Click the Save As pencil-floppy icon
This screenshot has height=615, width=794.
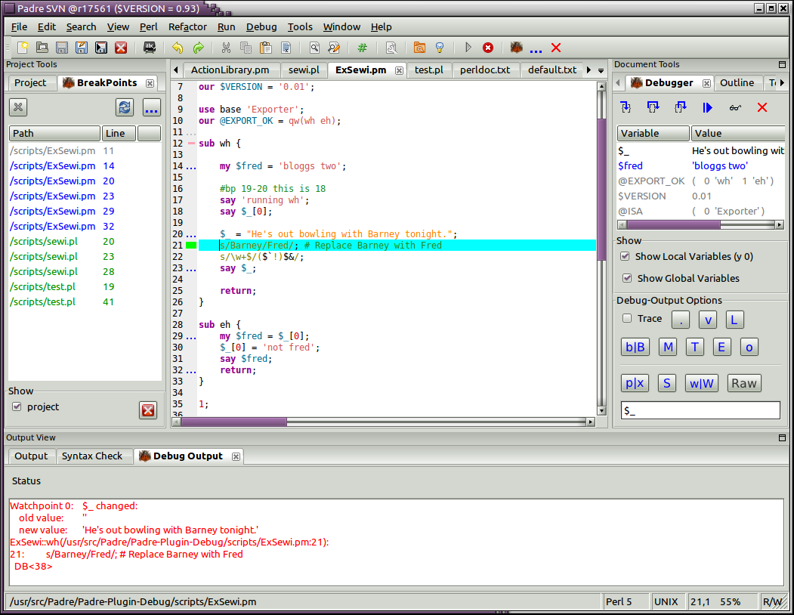click(82, 48)
